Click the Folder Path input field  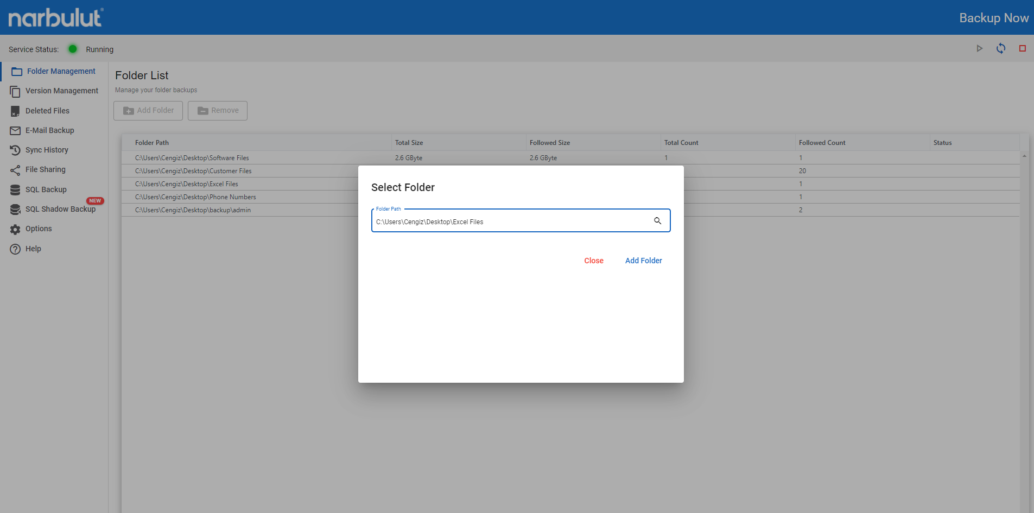(510, 221)
